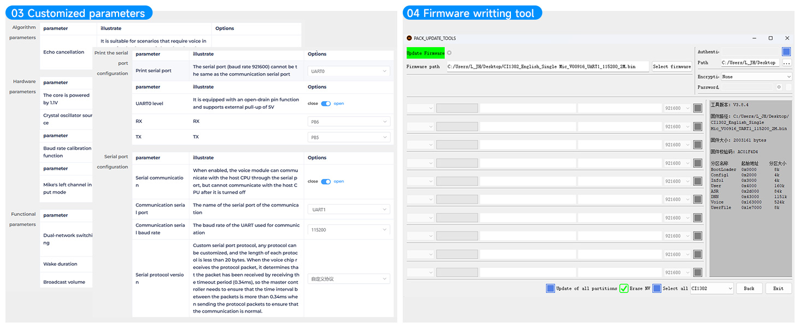Click the PACK_UPDATE_TOOLS title bar app icon
This screenshot has height=328, width=800.
409,38
